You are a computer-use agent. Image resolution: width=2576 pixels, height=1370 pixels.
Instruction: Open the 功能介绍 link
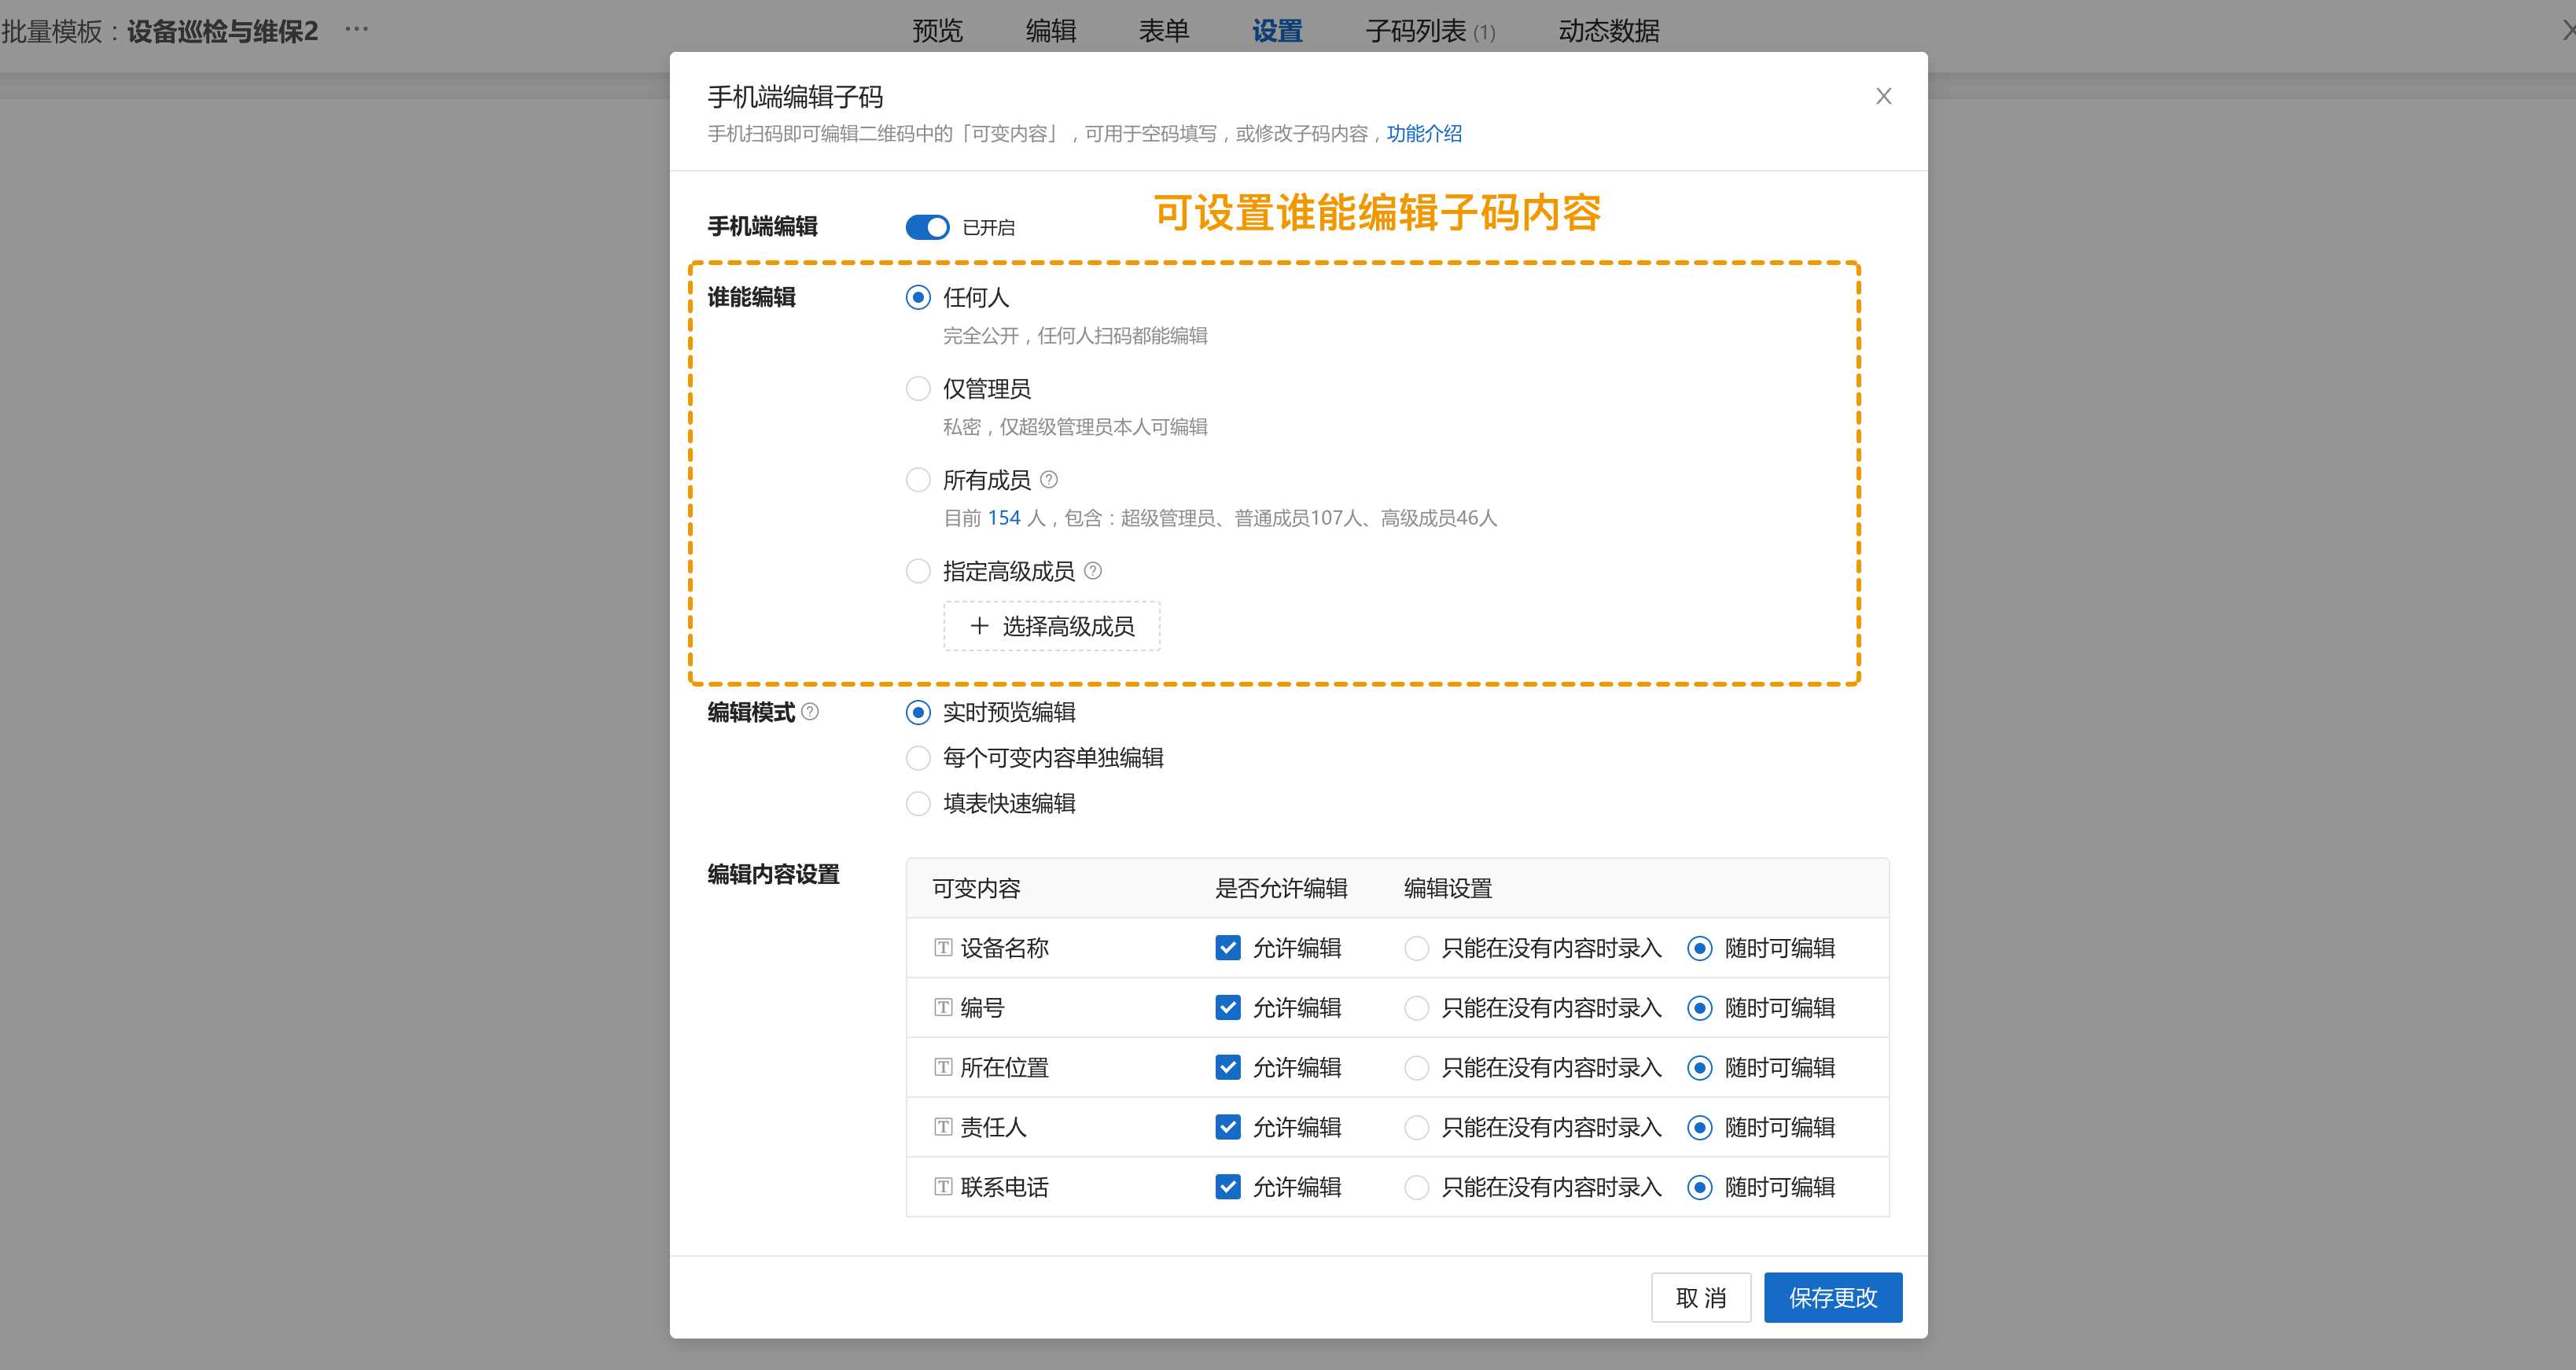pos(1423,134)
